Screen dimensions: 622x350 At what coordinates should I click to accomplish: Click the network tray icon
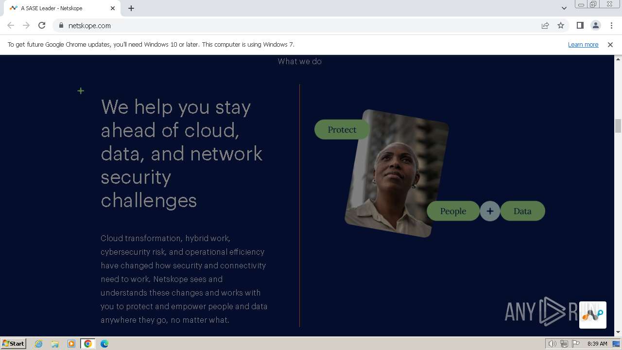(564, 344)
